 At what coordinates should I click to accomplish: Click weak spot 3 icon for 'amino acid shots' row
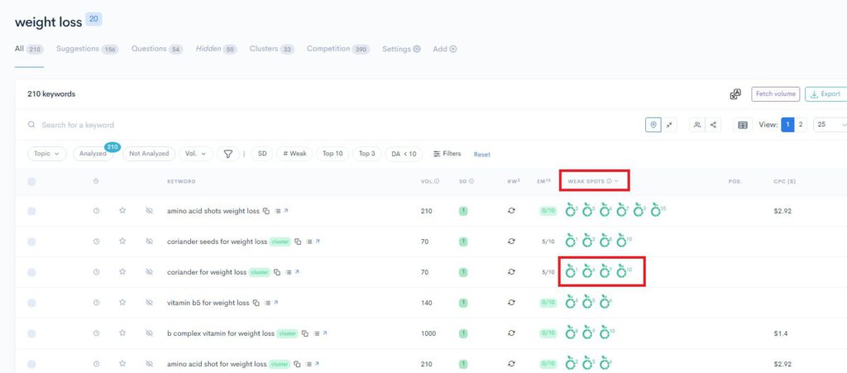point(572,211)
